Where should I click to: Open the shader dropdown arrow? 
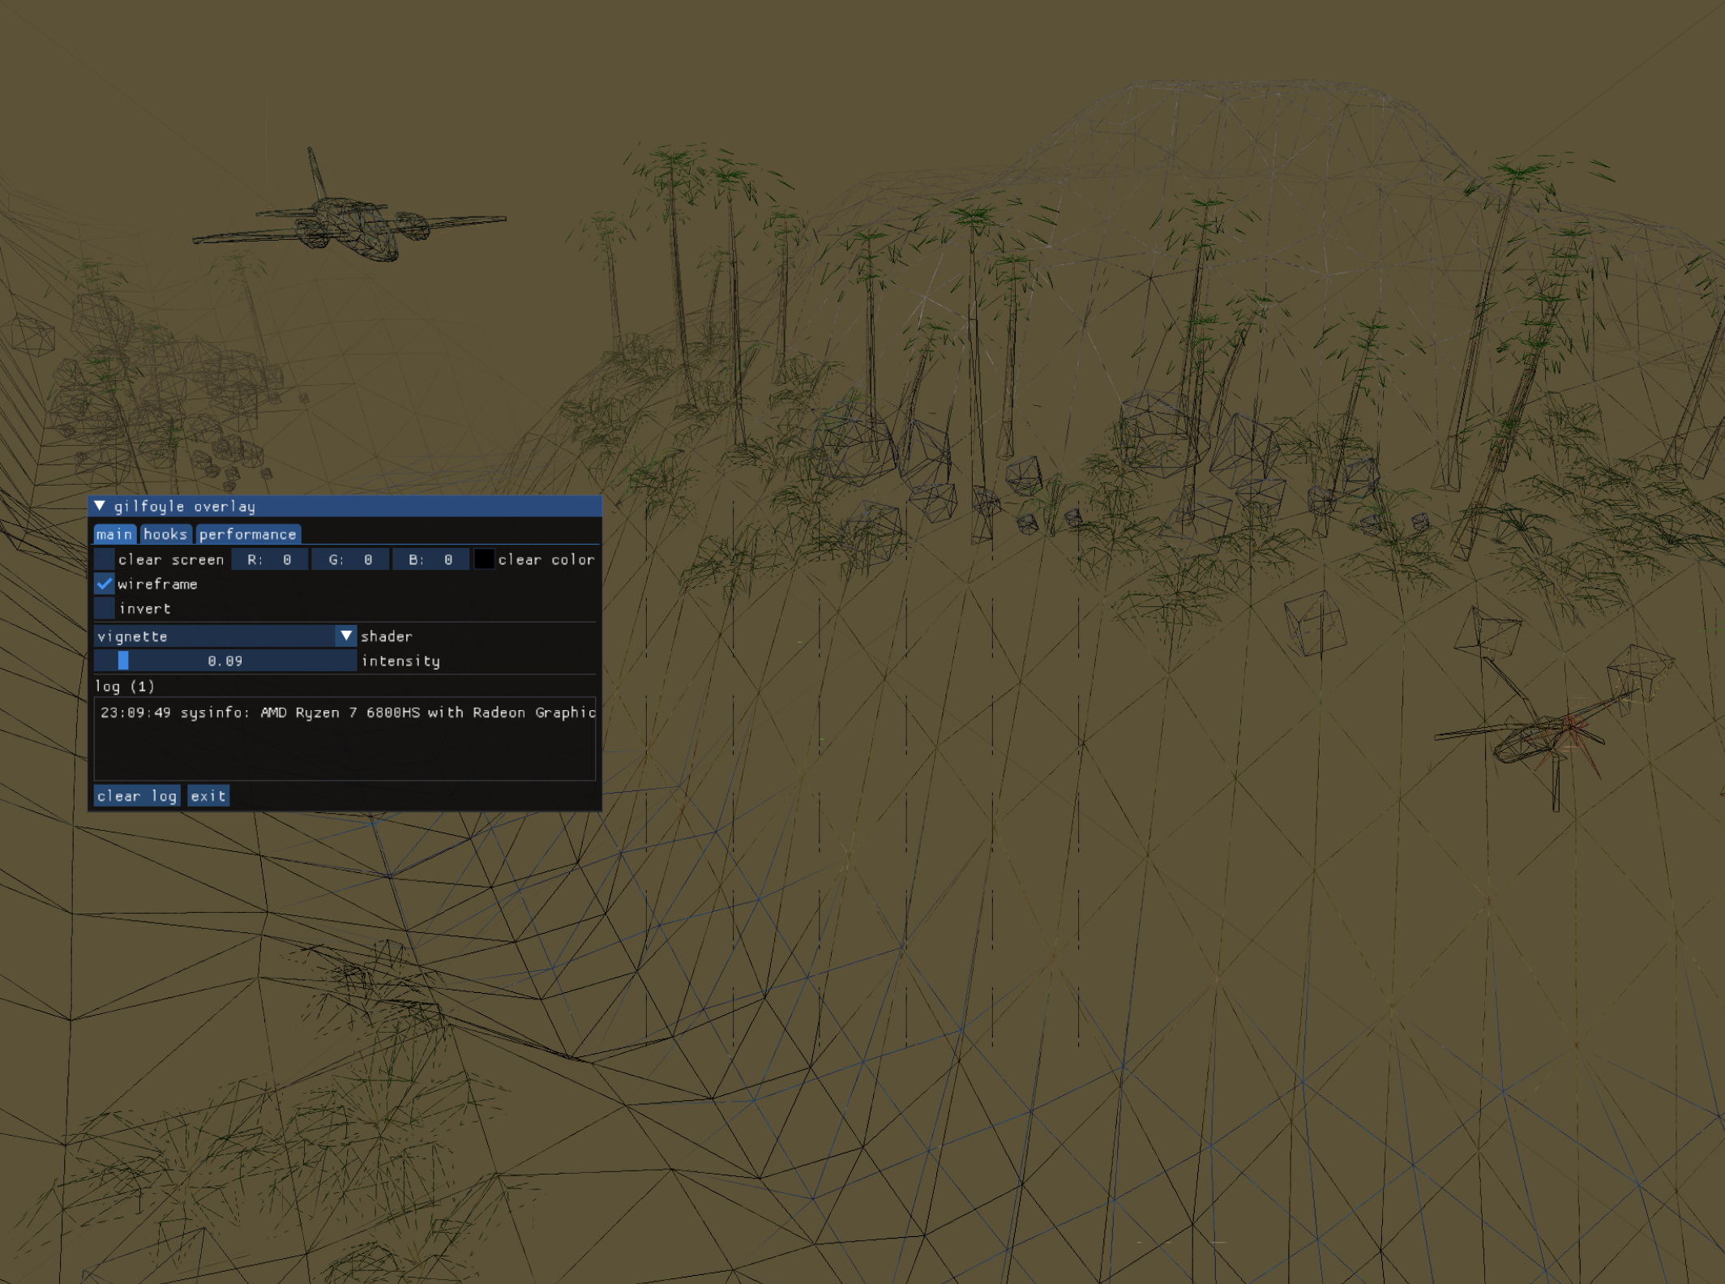click(347, 636)
